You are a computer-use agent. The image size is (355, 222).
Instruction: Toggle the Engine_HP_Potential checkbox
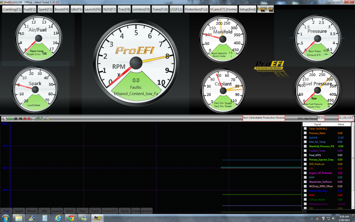305,173
